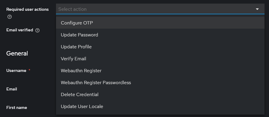This screenshot has width=269, height=117.
Task: Click the red required asterisk beside Username
Action: [x=29, y=70]
